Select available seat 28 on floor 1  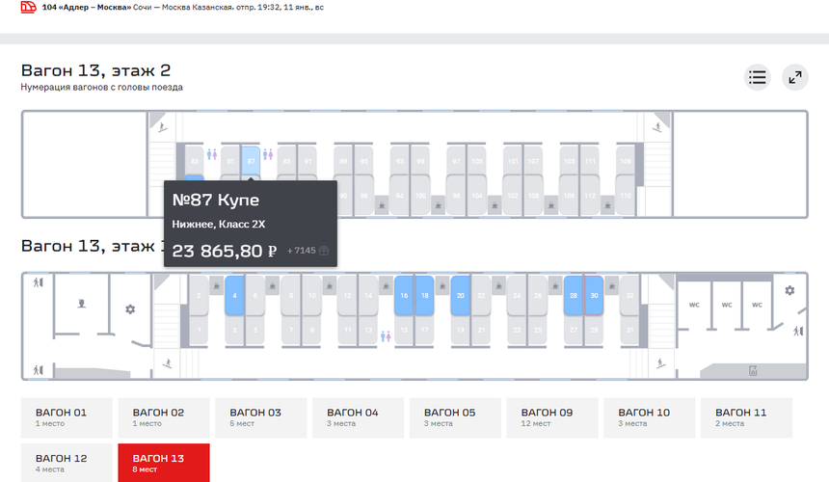574,296
